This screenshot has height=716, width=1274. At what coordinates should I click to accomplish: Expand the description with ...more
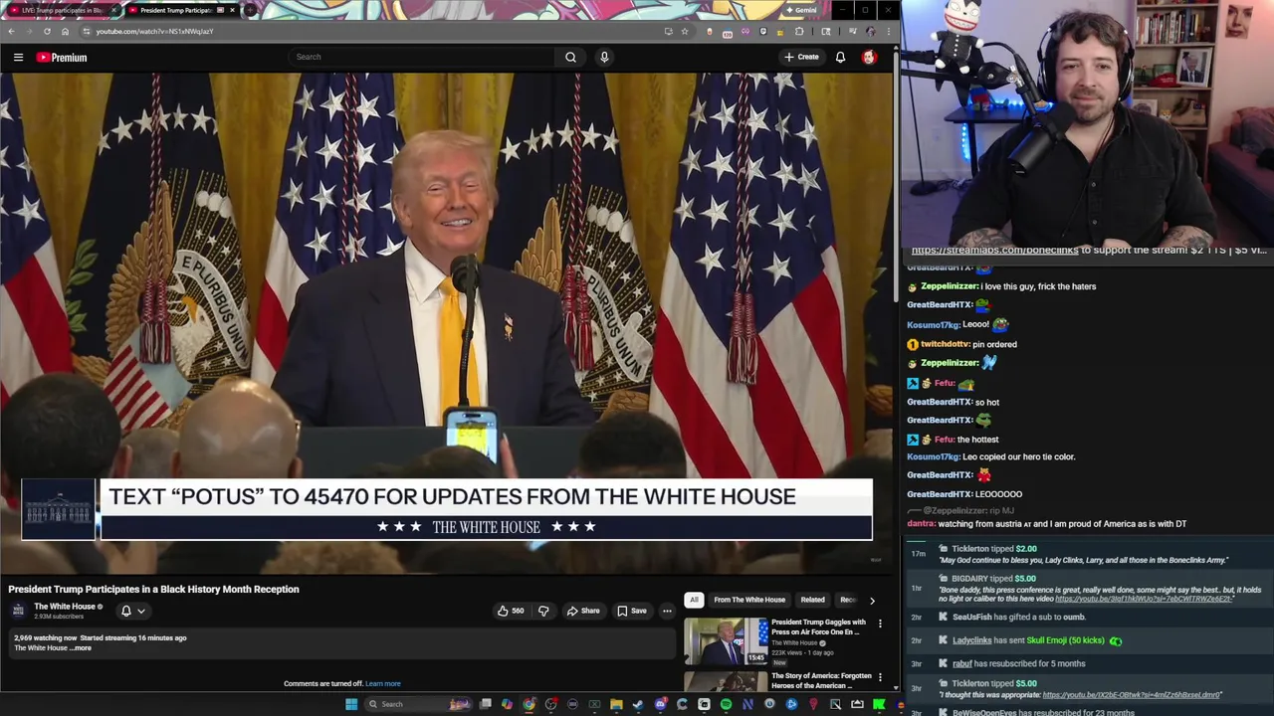coord(82,648)
